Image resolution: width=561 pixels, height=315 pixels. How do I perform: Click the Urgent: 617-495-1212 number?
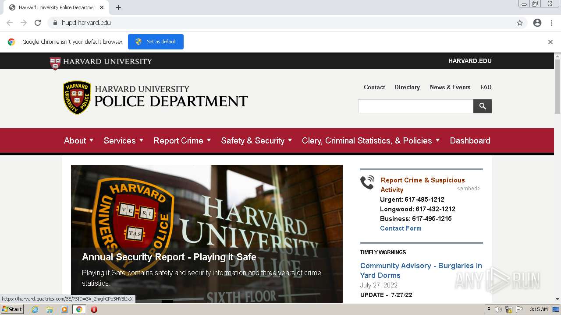tap(412, 199)
